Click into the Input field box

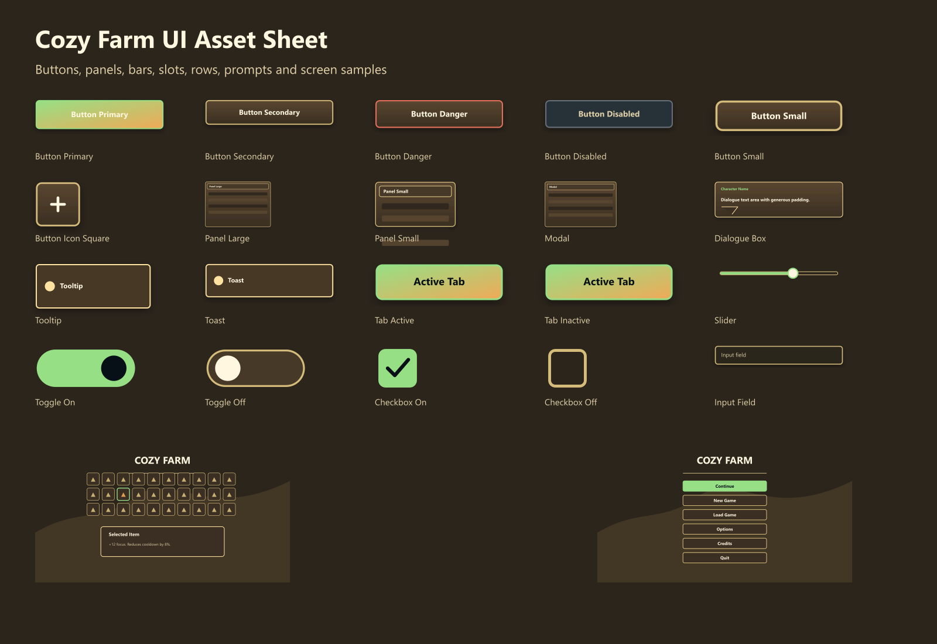779,355
